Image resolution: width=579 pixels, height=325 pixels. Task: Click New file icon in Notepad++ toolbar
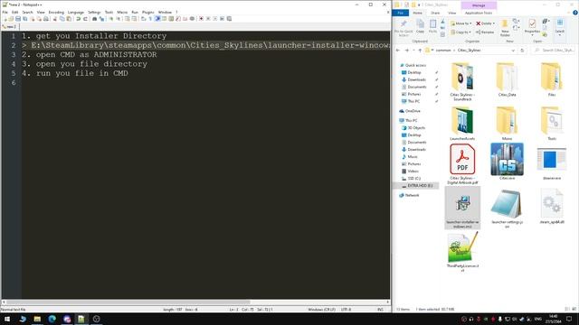5,18
